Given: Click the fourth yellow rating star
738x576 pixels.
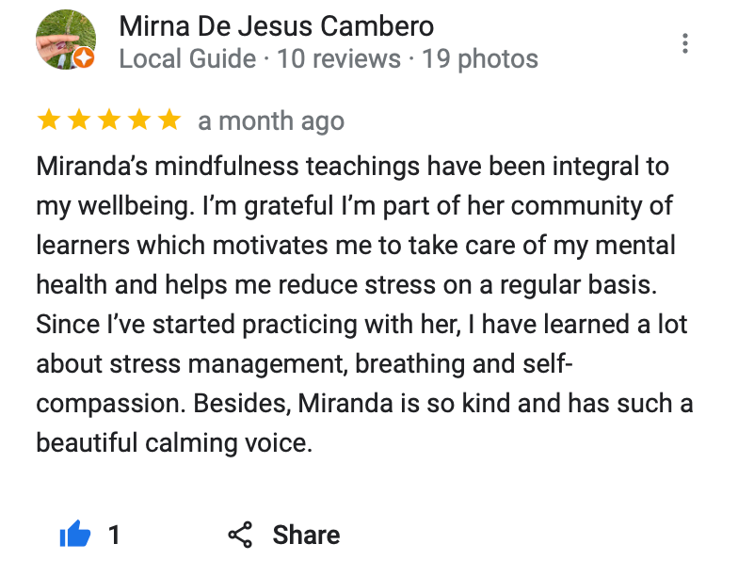Looking at the screenshot, I should (138, 120).
